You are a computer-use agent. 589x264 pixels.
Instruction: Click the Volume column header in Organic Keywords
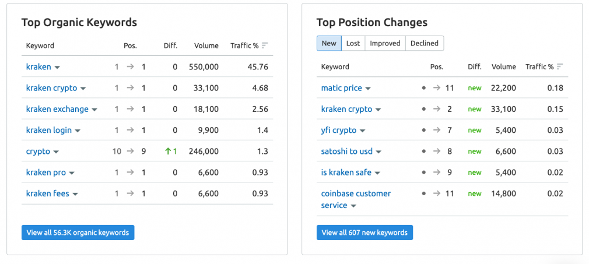click(x=206, y=46)
